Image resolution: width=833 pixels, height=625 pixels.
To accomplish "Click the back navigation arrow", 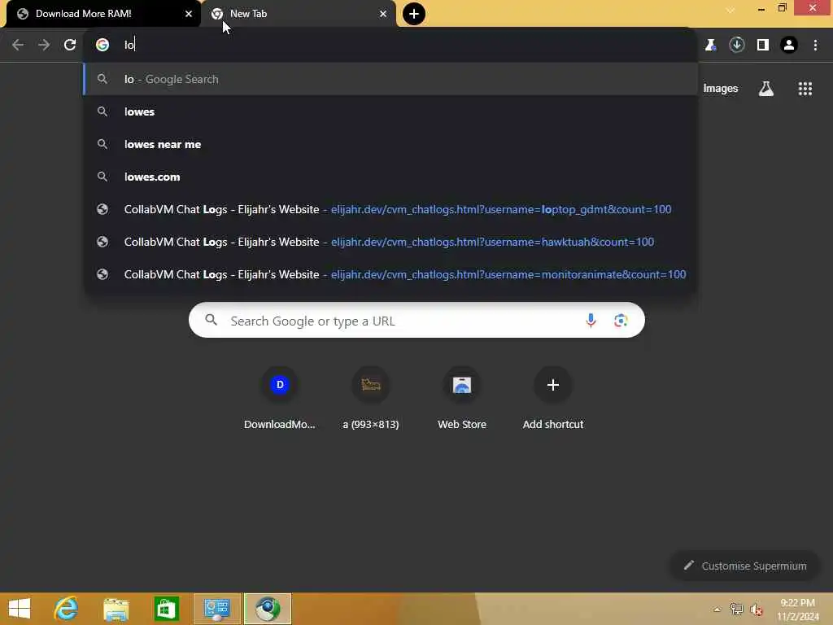I will click(x=18, y=45).
